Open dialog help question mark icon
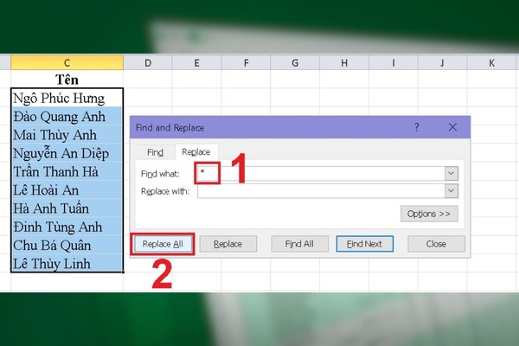Viewport: 519px width, 346px height. [417, 127]
